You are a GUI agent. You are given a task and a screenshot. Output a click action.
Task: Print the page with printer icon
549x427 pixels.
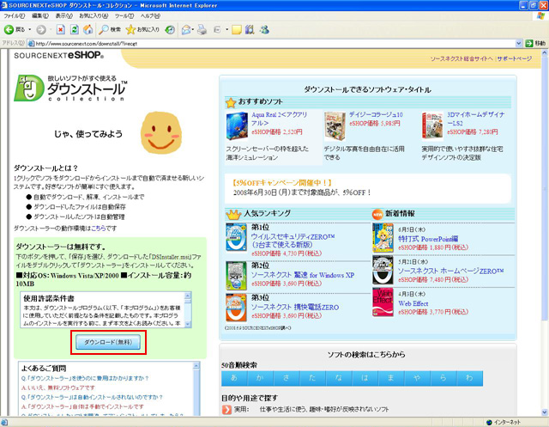[x=202, y=30]
